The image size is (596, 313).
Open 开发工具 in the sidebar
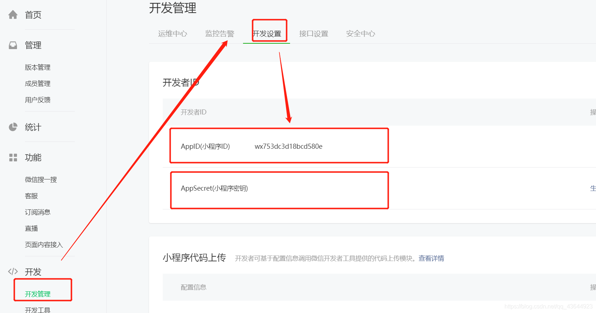(x=38, y=310)
